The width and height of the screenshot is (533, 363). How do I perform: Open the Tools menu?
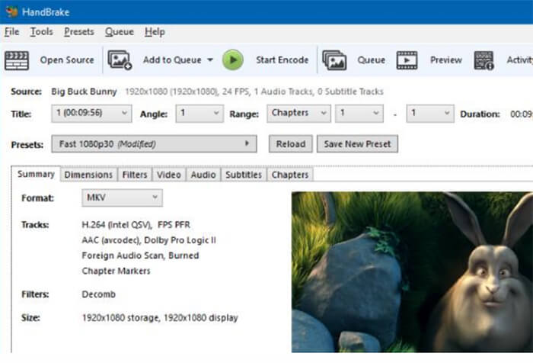[41, 32]
